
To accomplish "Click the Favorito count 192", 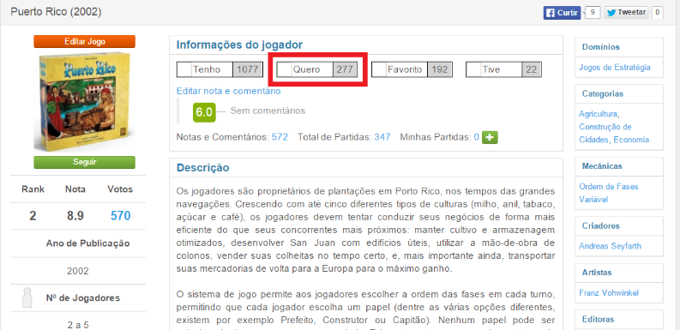I will (440, 69).
